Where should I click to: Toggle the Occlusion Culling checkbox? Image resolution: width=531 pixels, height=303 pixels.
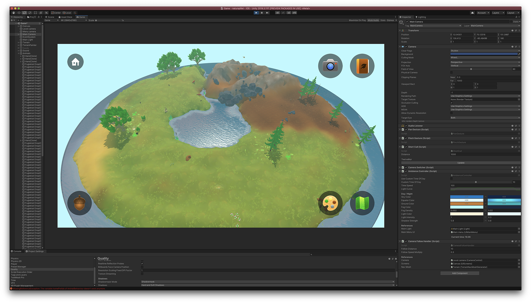(x=451, y=103)
